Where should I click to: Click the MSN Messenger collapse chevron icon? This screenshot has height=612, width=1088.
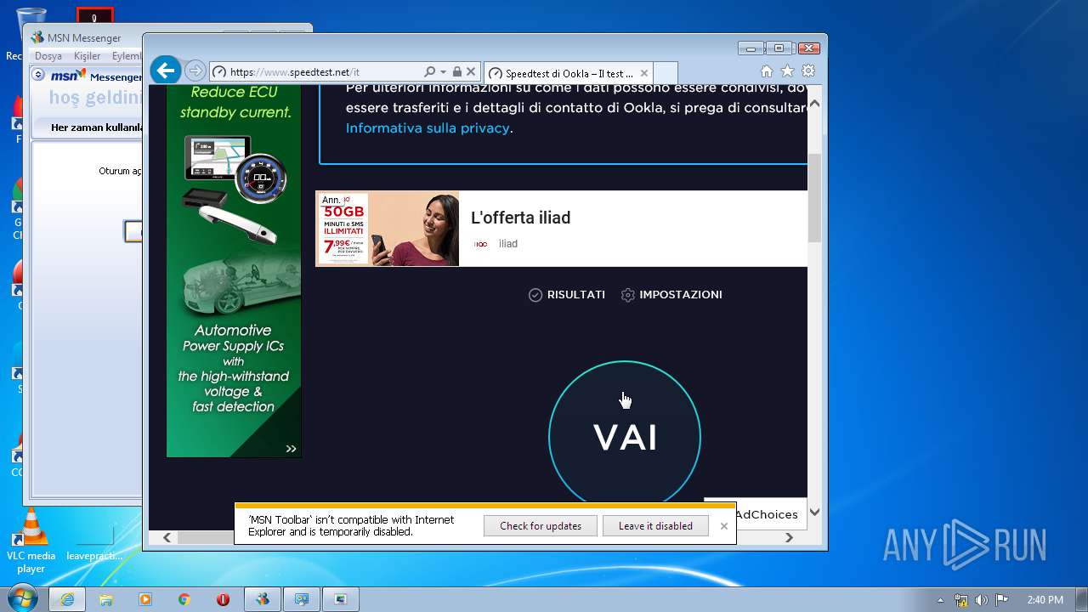tap(38, 75)
